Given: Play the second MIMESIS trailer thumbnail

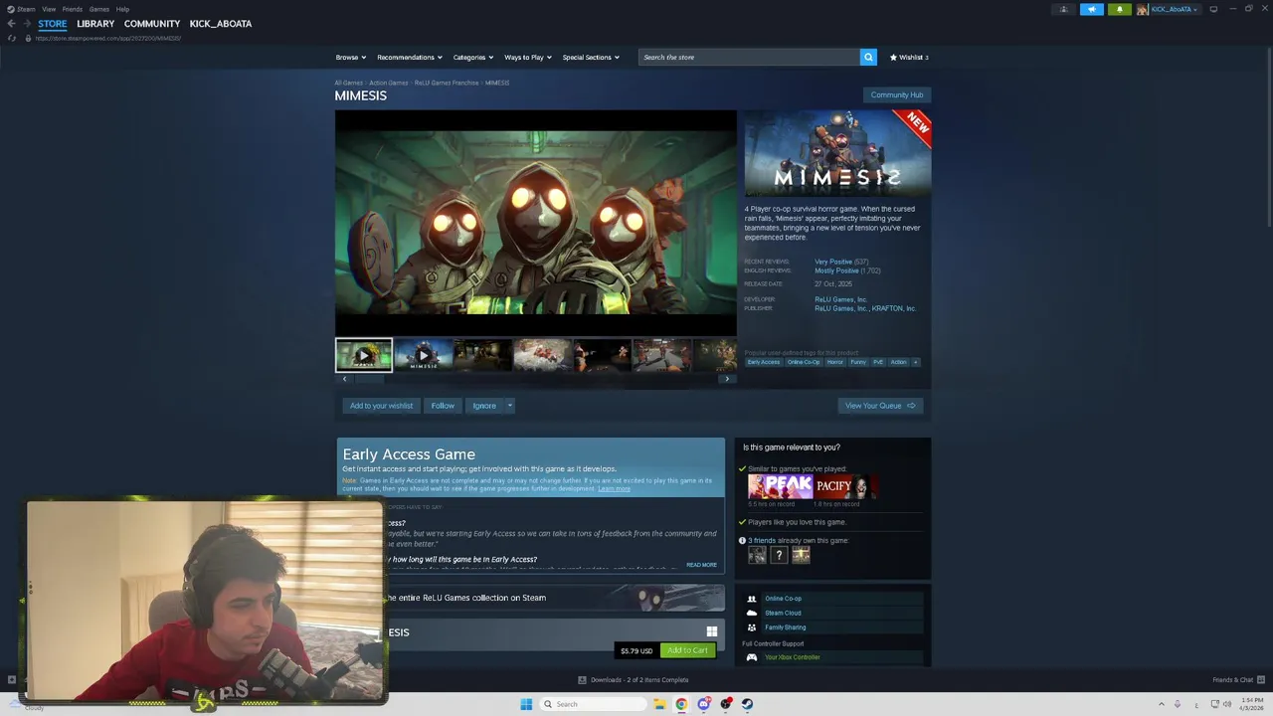Looking at the screenshot, I should pyautogui.click(x=423, y=355).
